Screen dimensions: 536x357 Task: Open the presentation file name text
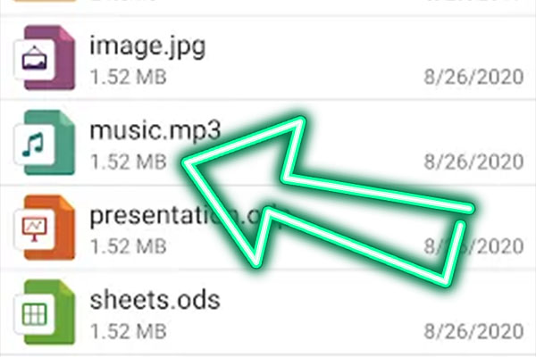pos(189,217)
